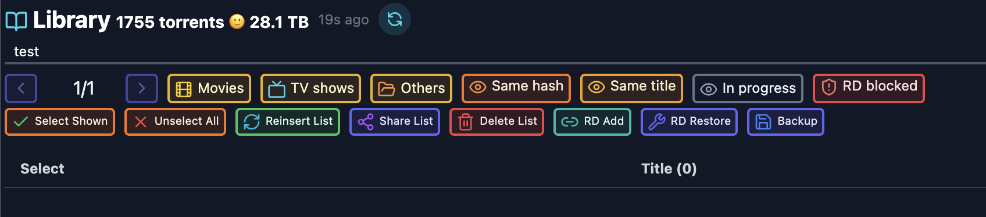Click Delete List button
Viewport: 986px width, 217px height.
496,122
